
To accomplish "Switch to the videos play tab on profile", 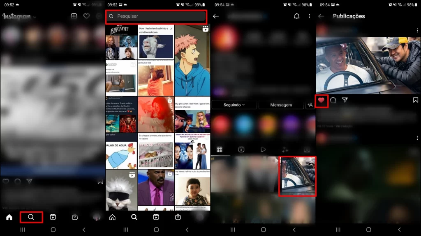I will point(263,150).
